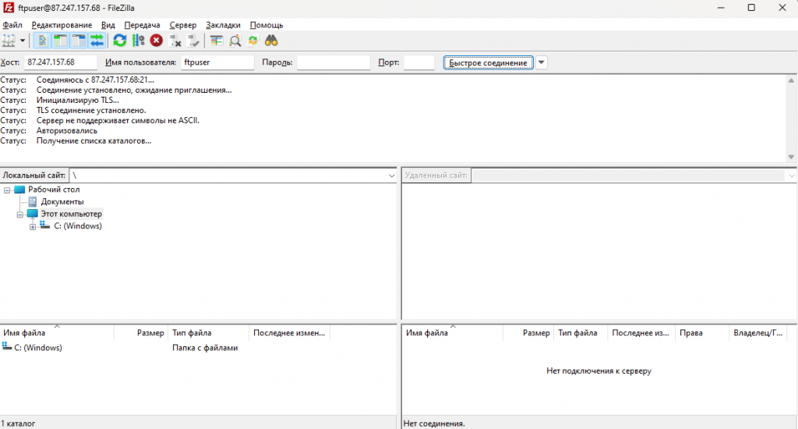Image resolution: width=798 pixels, height=429 pixels.
Task: Open quick connect history dropdown arrow
Action: [x=542, y=62]
